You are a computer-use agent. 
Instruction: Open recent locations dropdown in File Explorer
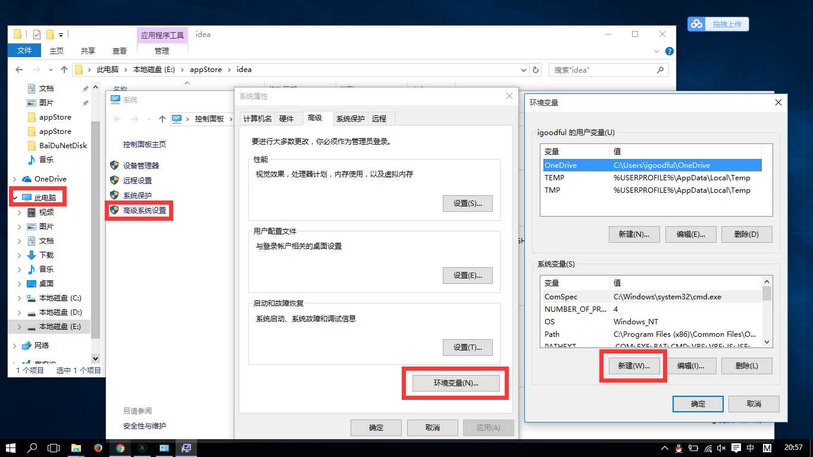(51, 70)
